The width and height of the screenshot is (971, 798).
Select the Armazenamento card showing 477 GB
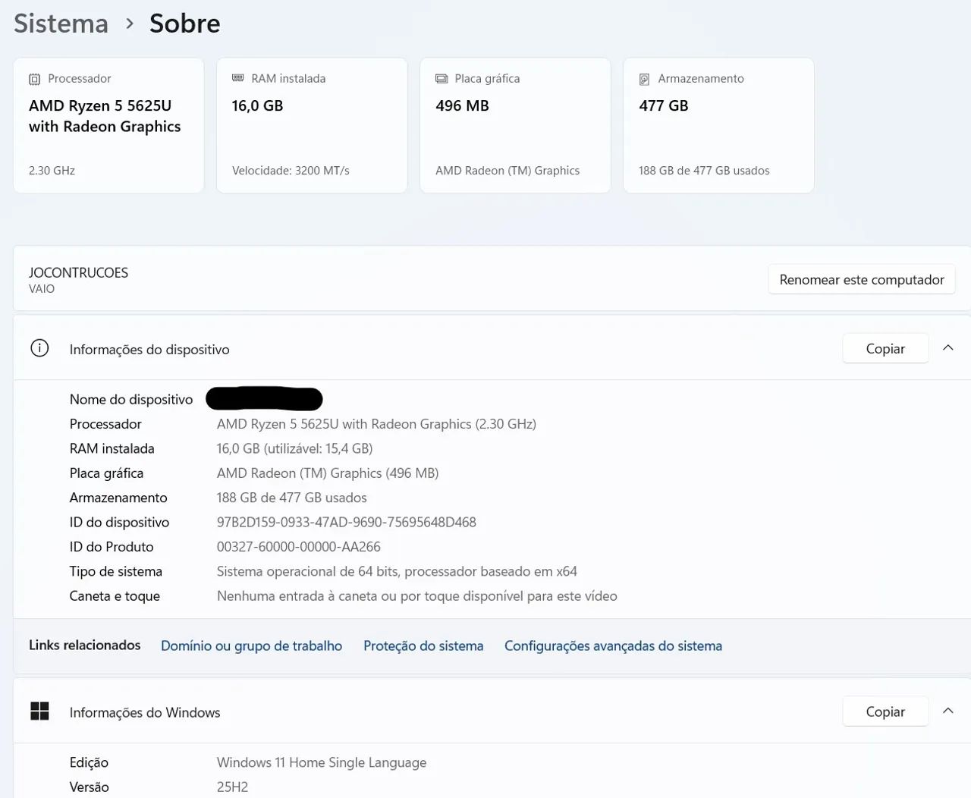[x=718, y=125]
